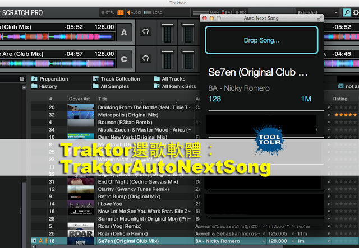The image size is (359, 248).
Task: Expand the Auto Next Song window fullscreen icon
Action: coord(319,18)
